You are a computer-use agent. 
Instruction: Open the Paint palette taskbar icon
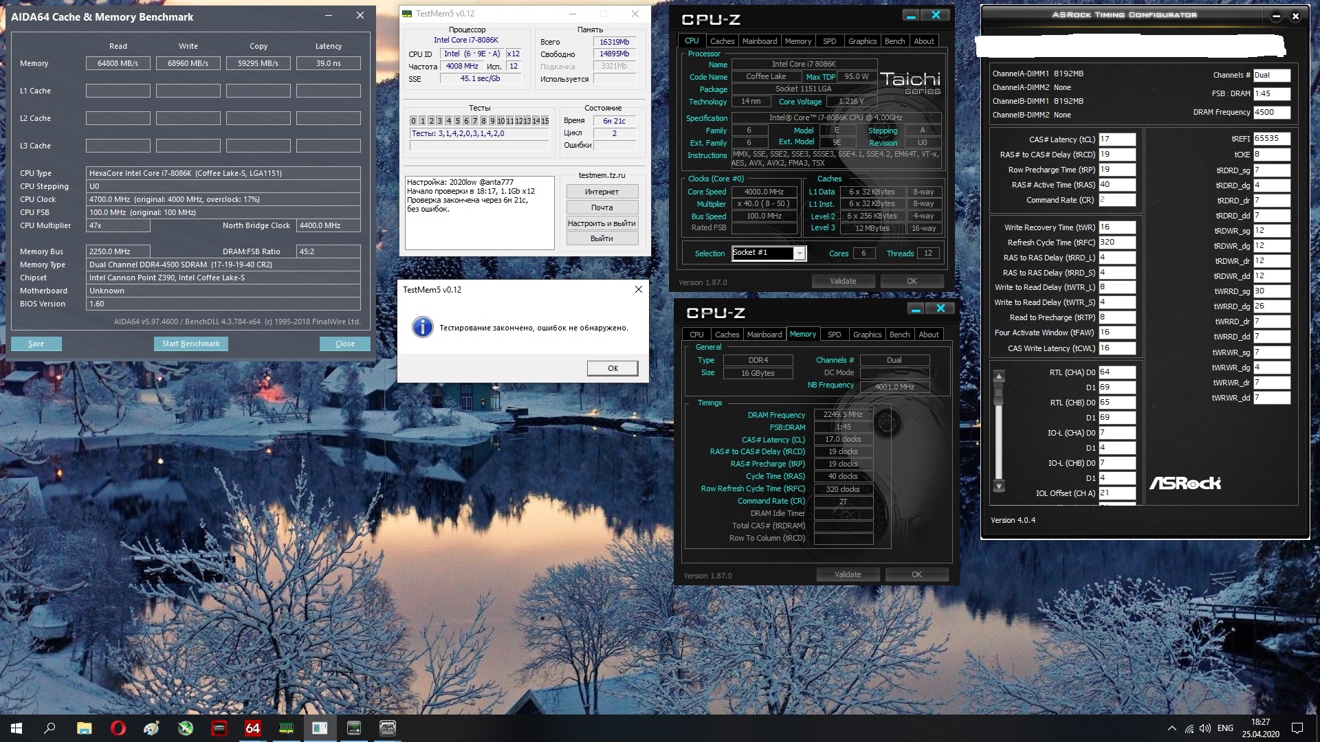[151, 728]
